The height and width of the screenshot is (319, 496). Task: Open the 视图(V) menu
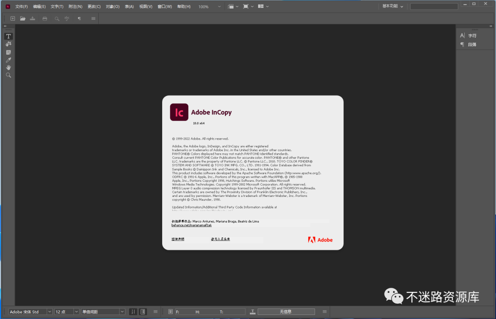point(146,6)
